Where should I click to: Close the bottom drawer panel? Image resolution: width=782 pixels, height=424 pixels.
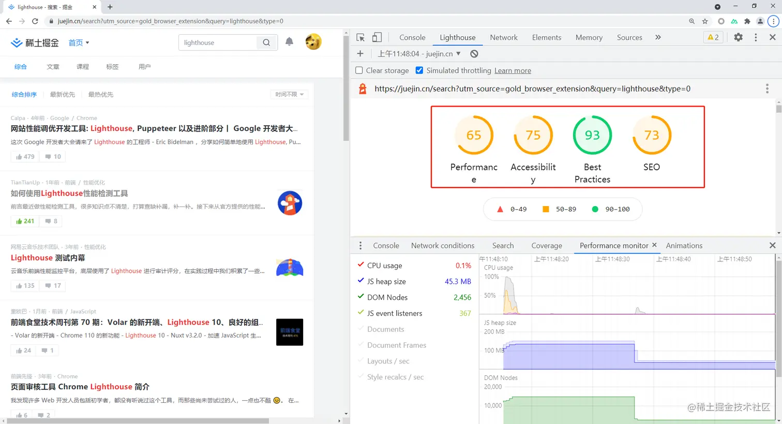[x=772, y=245]
